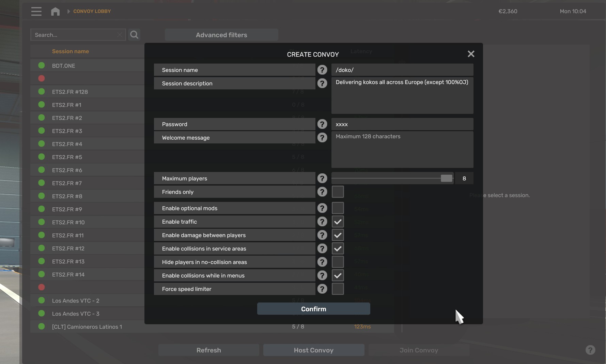The image size is (606, 364).
Task: Select the Los Andes VTC - 3 session
Action: point(88,314)
